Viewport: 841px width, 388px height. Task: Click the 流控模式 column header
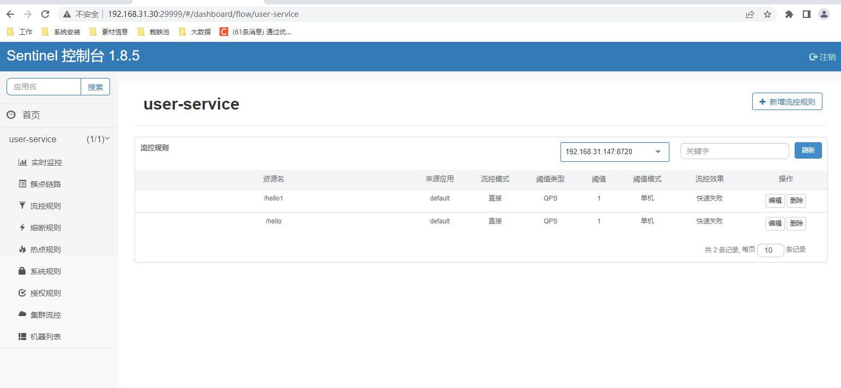click(x=495, y=179)
